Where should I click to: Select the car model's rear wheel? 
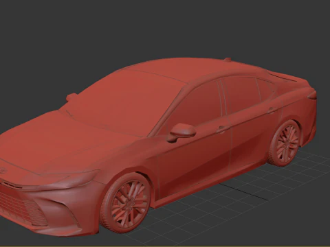284,143
